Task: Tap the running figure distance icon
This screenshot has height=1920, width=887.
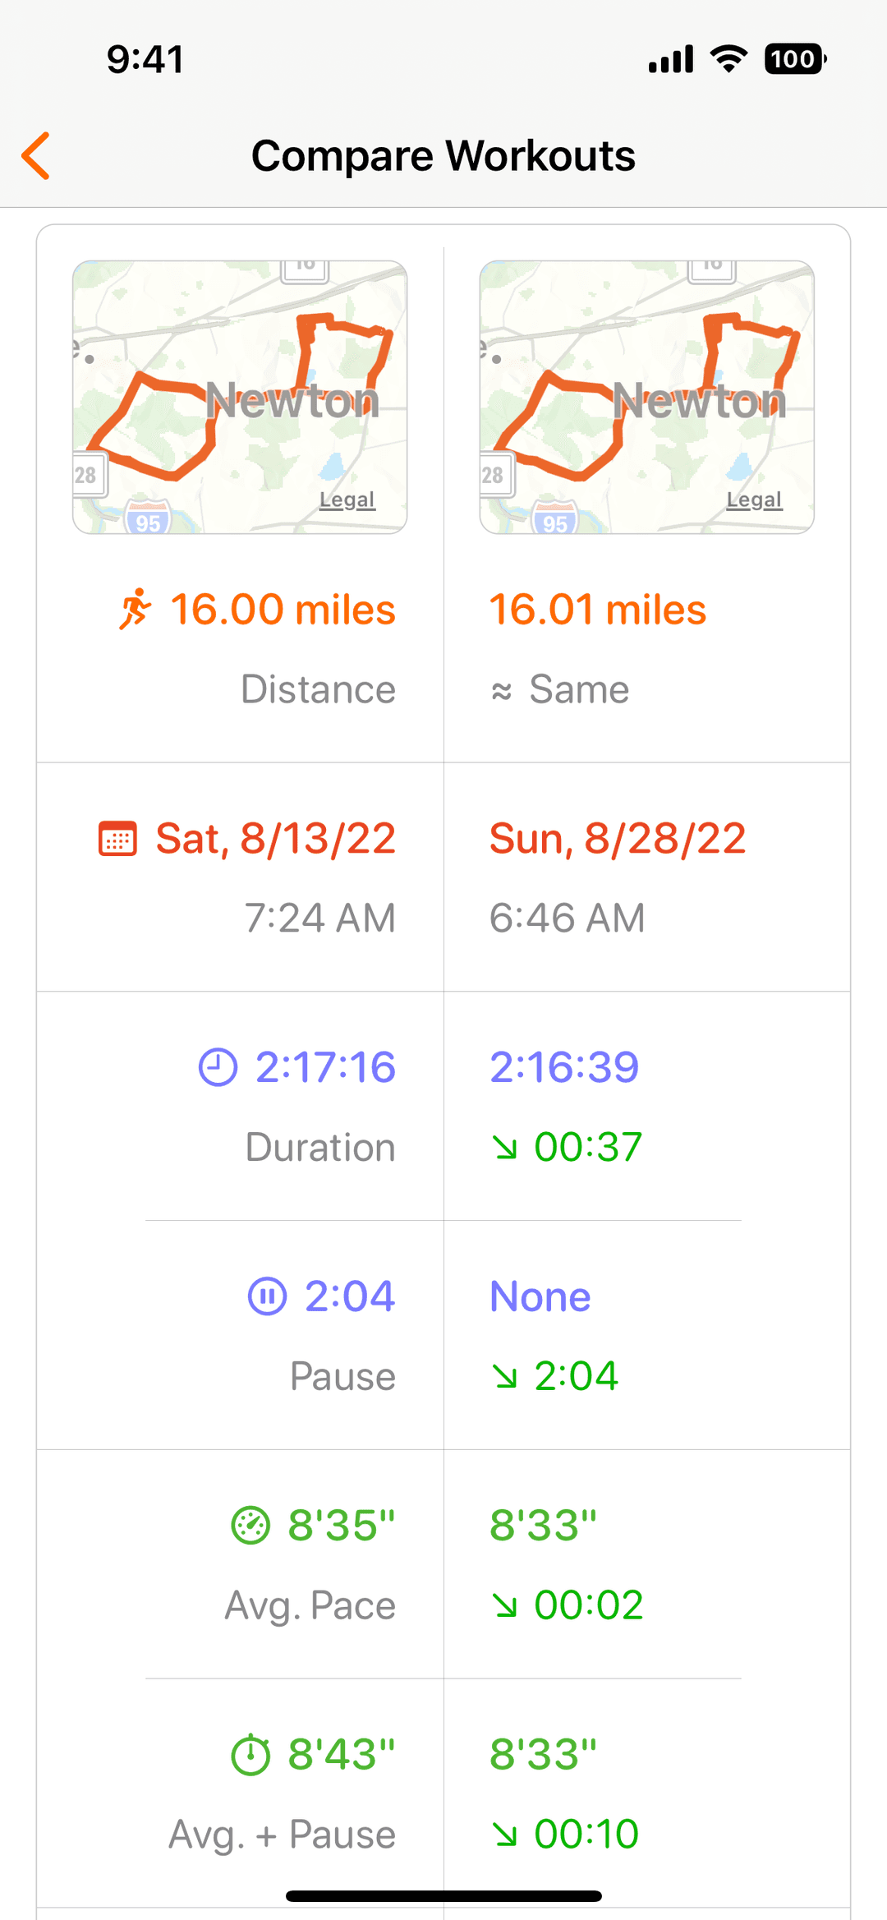Action: pos(136,610)
